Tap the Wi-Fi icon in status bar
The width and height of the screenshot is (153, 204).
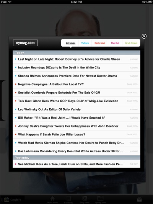10,2
